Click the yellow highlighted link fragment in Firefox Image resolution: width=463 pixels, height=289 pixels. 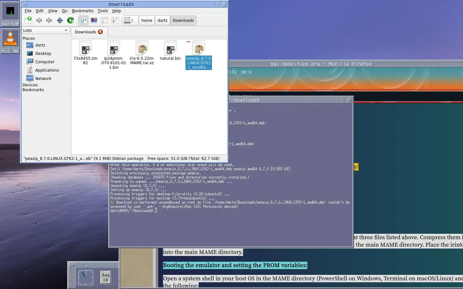pyautogui.click(x=356, y=167)
